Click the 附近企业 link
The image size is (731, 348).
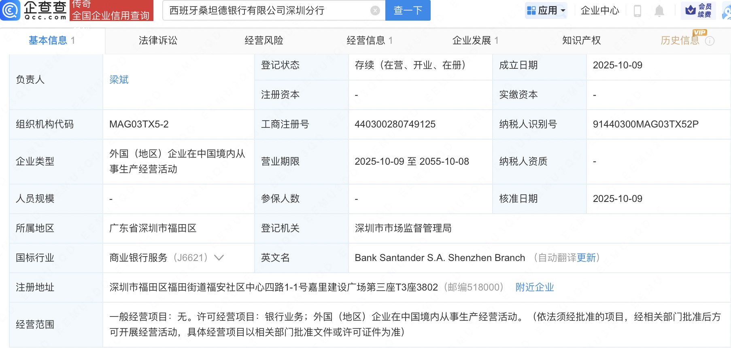point(534,287)
